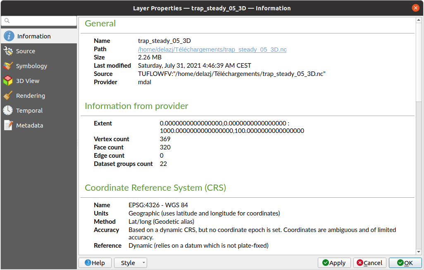Open the Metadata document icon
424x270 pixels.
(x=8, y=126)
